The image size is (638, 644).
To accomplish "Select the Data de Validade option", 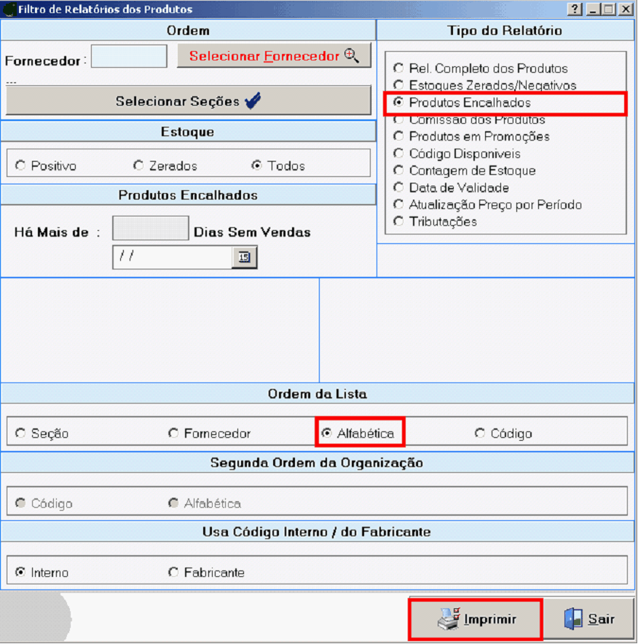I will (398, 187).
